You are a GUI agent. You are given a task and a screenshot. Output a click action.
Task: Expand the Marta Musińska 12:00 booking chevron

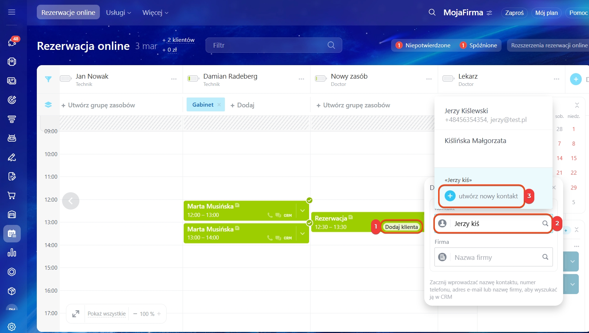click(302, 211)
